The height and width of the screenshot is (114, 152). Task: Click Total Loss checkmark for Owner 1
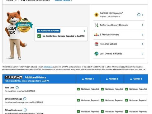pyautogui.click(x=78, y=89)
